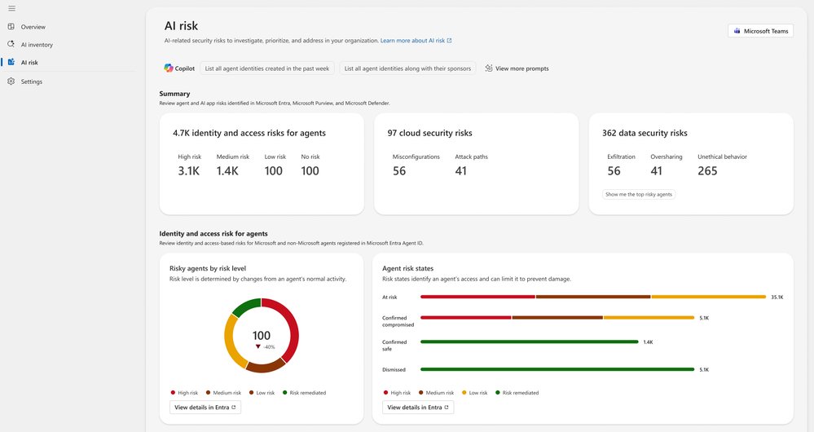814x432 pixels.
Task: Click the AI risk sidebar icon
Action: (11, 62)
